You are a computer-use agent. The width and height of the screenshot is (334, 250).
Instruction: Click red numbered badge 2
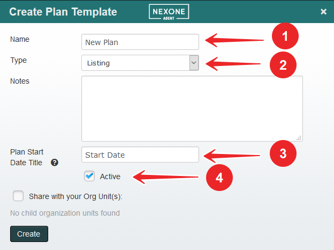click(x=283, y=64)
